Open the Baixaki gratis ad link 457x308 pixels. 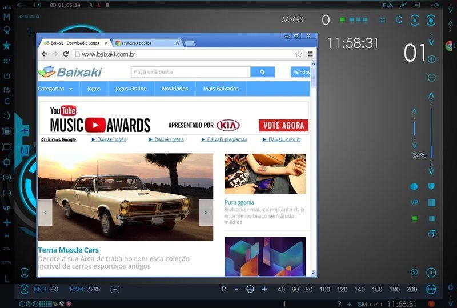click(x=166, y=139)
